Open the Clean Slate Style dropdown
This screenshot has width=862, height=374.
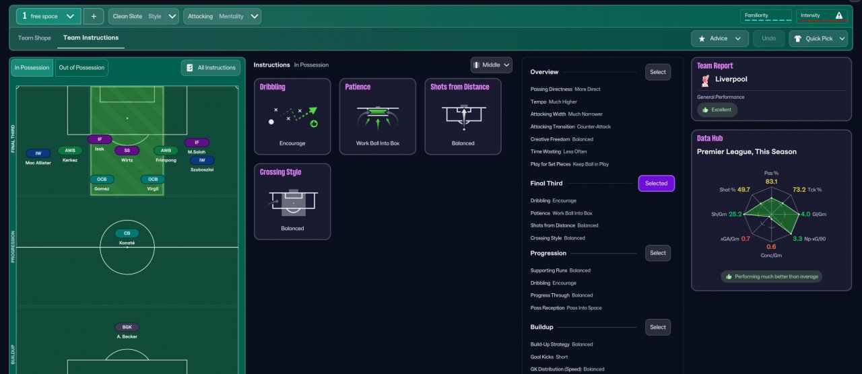[x=143, y=16]
